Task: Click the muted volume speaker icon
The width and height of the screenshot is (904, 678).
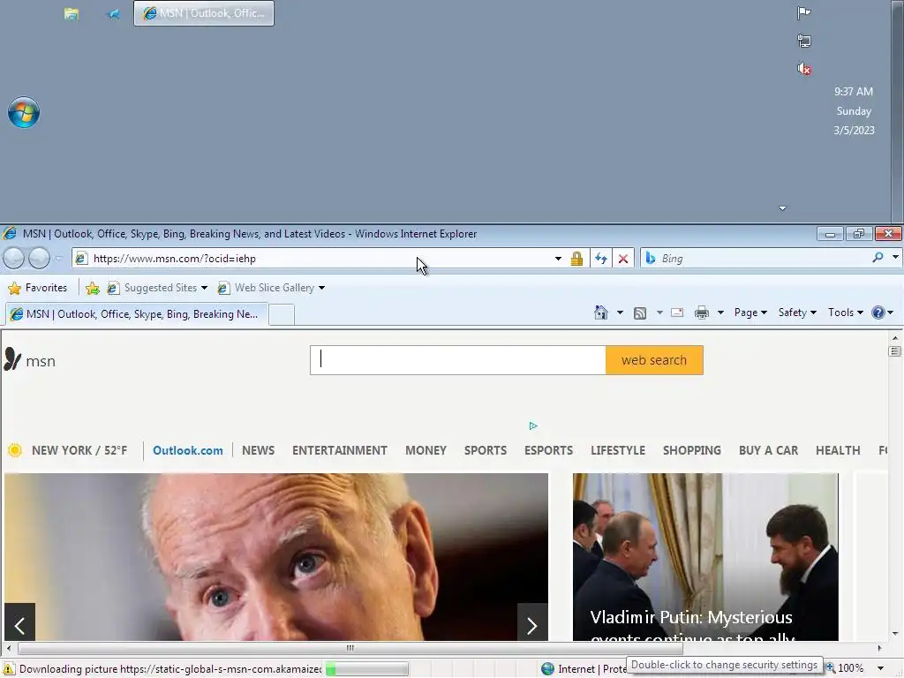Action: (x=803, y=69)
